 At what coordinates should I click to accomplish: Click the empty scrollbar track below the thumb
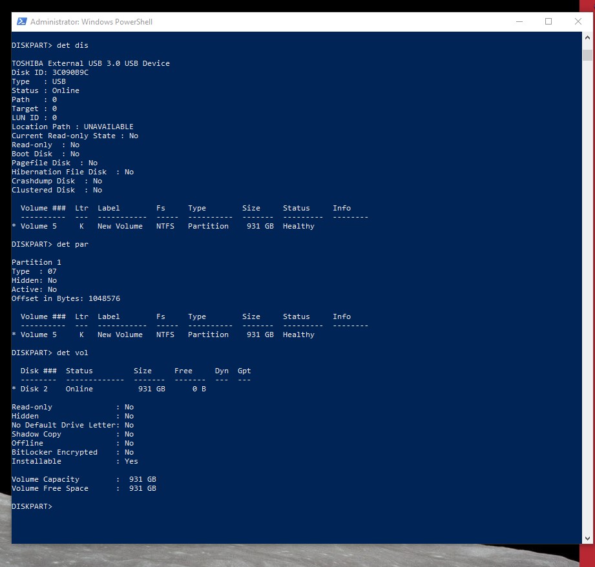587,291
